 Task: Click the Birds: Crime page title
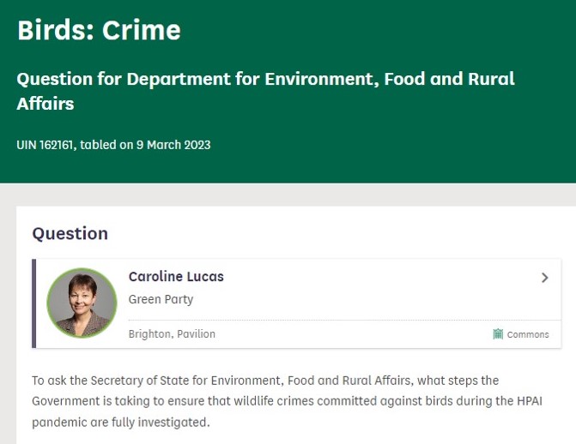pyautogui.click(x=99, y=31)
